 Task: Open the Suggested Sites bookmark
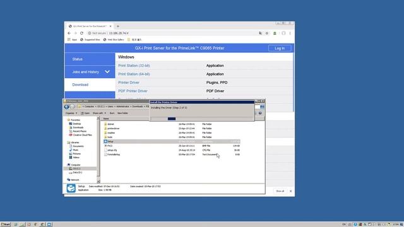point(90,40)
